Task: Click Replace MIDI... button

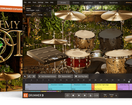Action: (65, 76)
